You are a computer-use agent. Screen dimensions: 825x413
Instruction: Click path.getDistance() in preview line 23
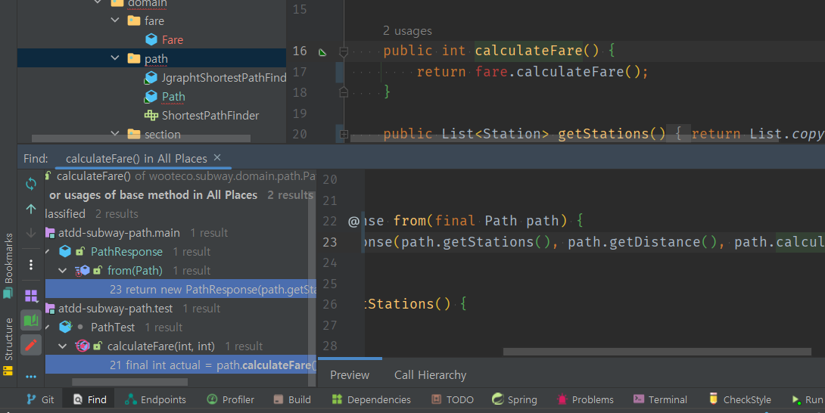(641, 242)
